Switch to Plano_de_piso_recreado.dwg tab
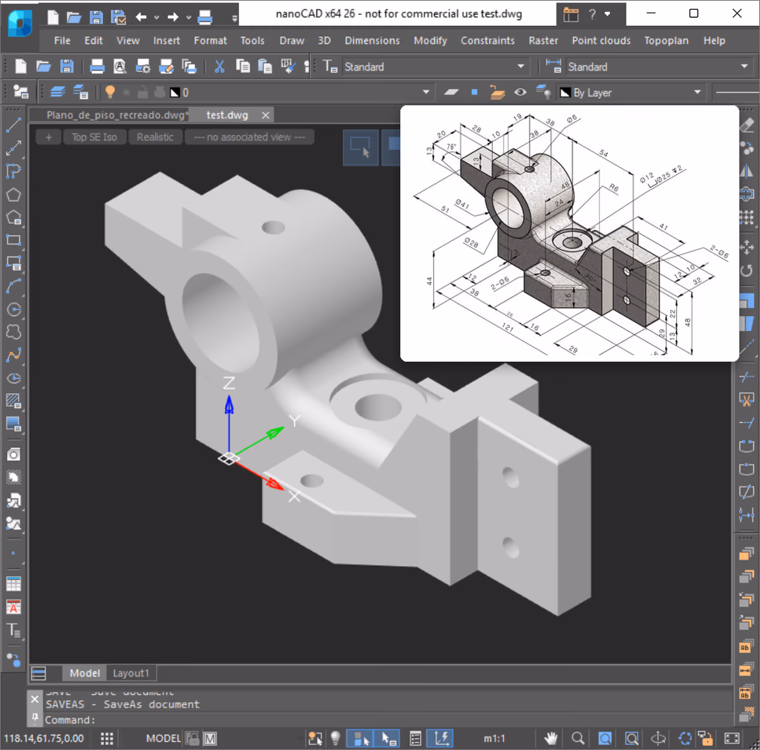 115,115
